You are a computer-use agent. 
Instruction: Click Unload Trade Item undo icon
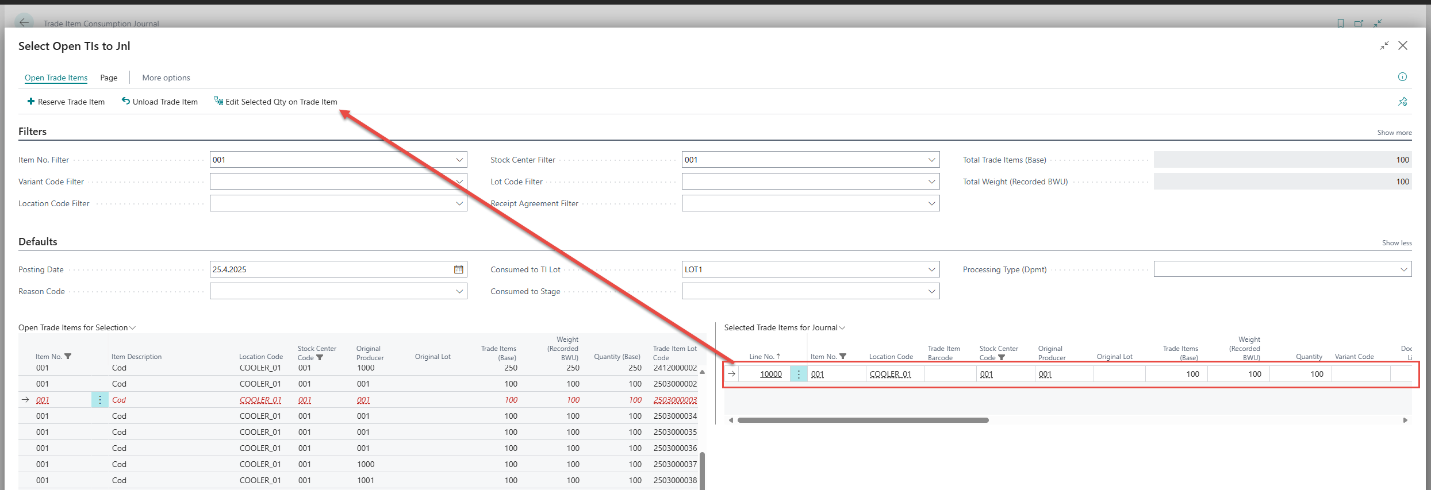tap(125, 101)
